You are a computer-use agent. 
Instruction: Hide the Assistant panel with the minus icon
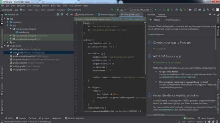[x=214, y=14]
